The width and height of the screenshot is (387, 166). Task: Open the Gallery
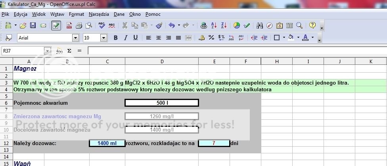coord(280,25)
